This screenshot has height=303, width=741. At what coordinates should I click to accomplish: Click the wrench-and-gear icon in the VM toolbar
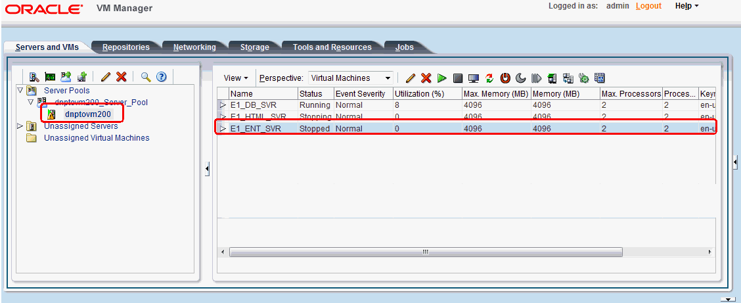583,78
